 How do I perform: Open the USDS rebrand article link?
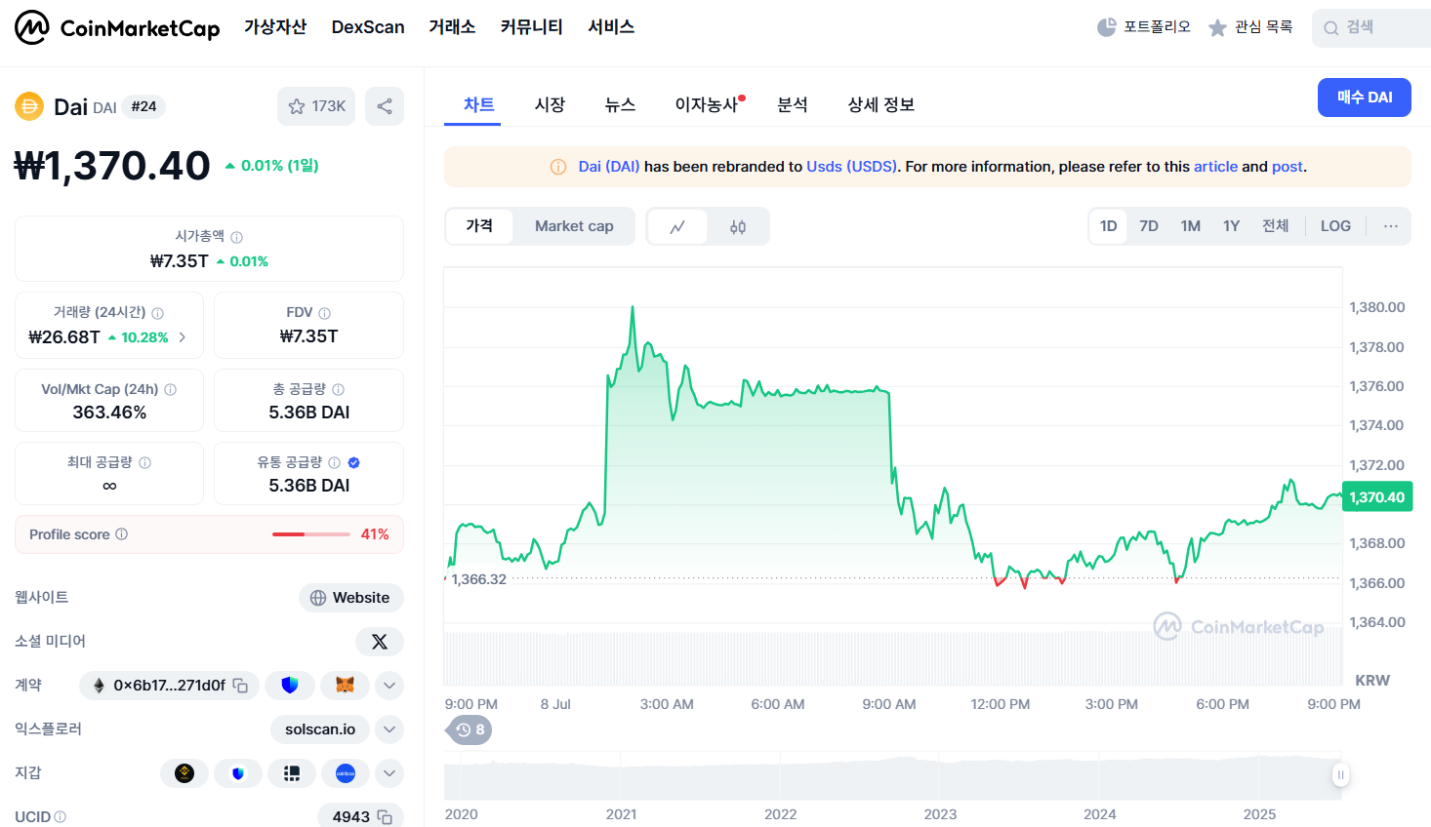(x=1215, y=166)
